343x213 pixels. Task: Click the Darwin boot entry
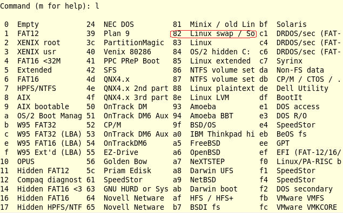(x=205, y=189)
